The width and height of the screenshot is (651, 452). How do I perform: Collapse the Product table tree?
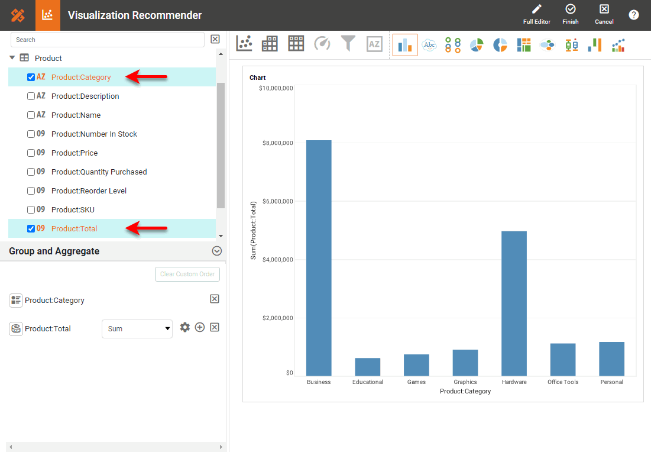coord(13,58)
